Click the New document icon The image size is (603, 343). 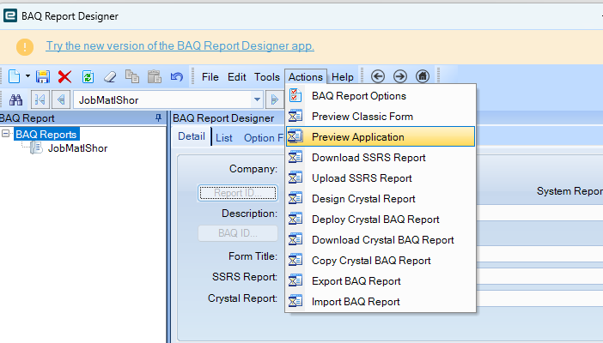[x=16, y=76]
